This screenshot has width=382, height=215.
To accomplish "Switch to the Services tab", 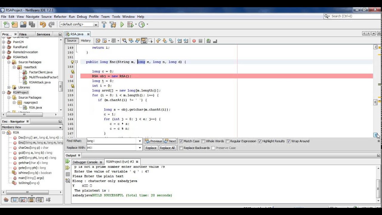I will tap(43, 34).
